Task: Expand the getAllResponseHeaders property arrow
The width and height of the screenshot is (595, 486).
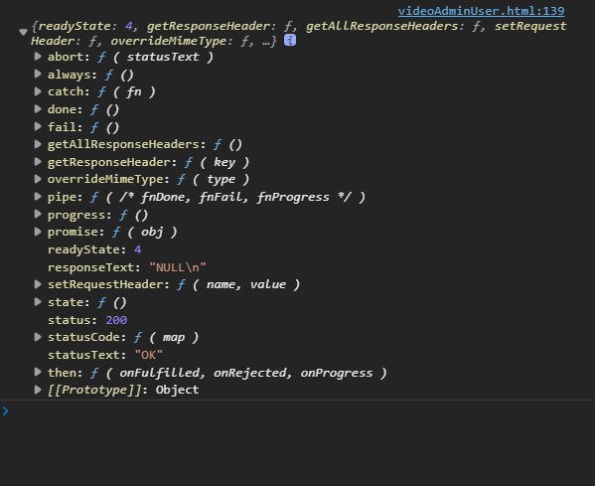Action: click(x=38, y=144)
